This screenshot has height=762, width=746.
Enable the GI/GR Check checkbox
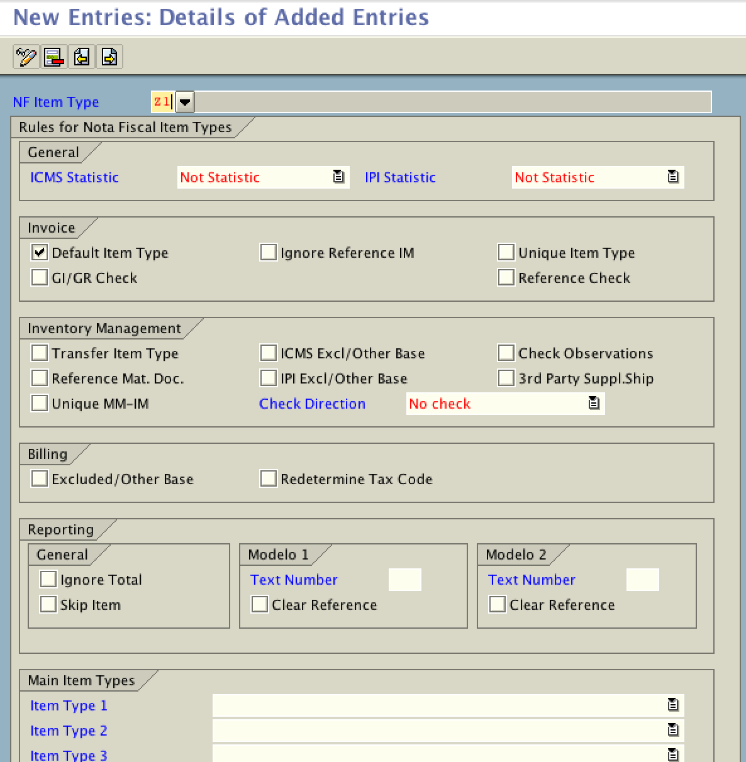[40, 278]
